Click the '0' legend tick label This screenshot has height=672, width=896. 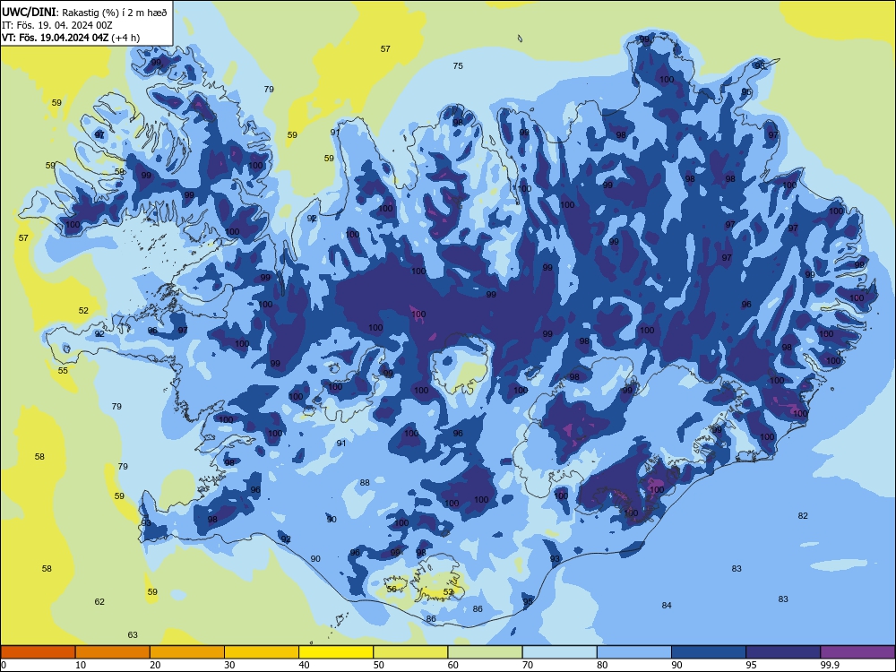click(4, 665)
